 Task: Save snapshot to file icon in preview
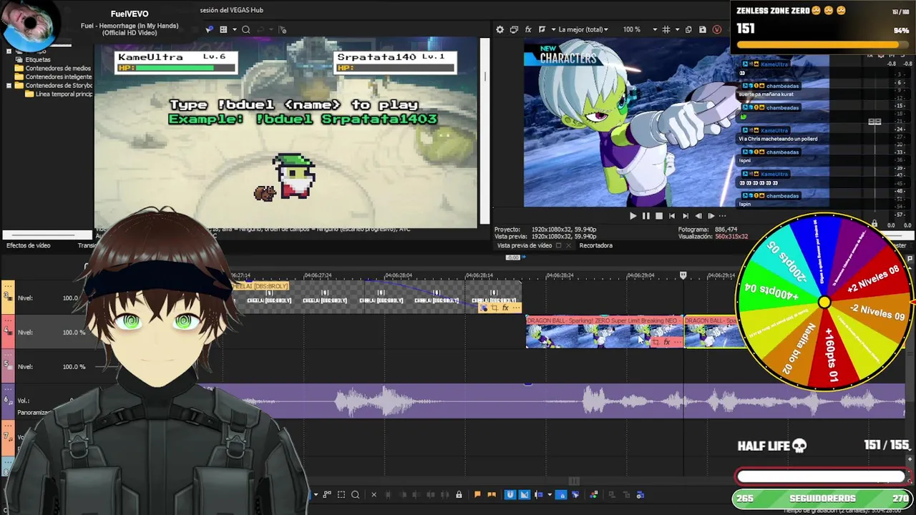[x=702, y=29]
